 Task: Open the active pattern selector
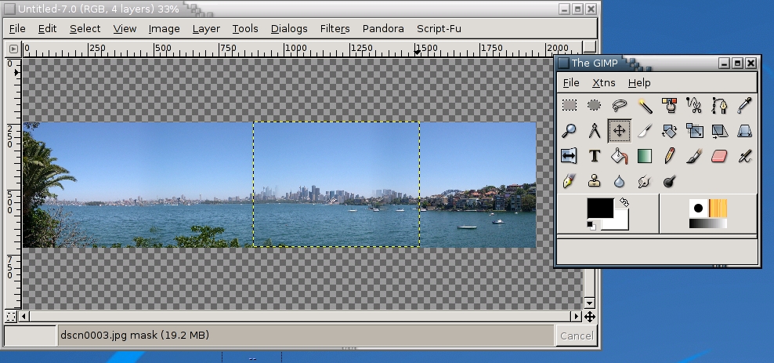(718, 208)
